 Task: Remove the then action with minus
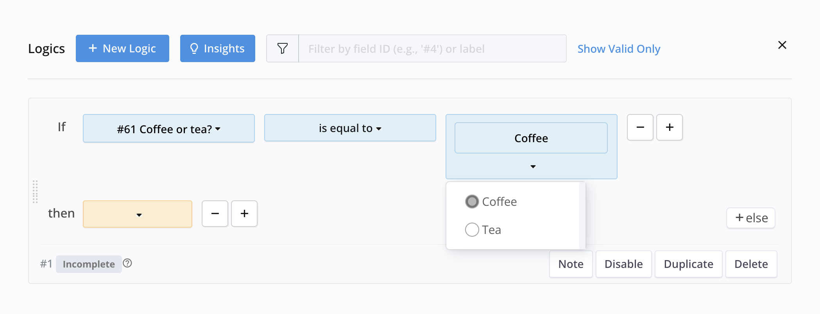pos(215,214)
